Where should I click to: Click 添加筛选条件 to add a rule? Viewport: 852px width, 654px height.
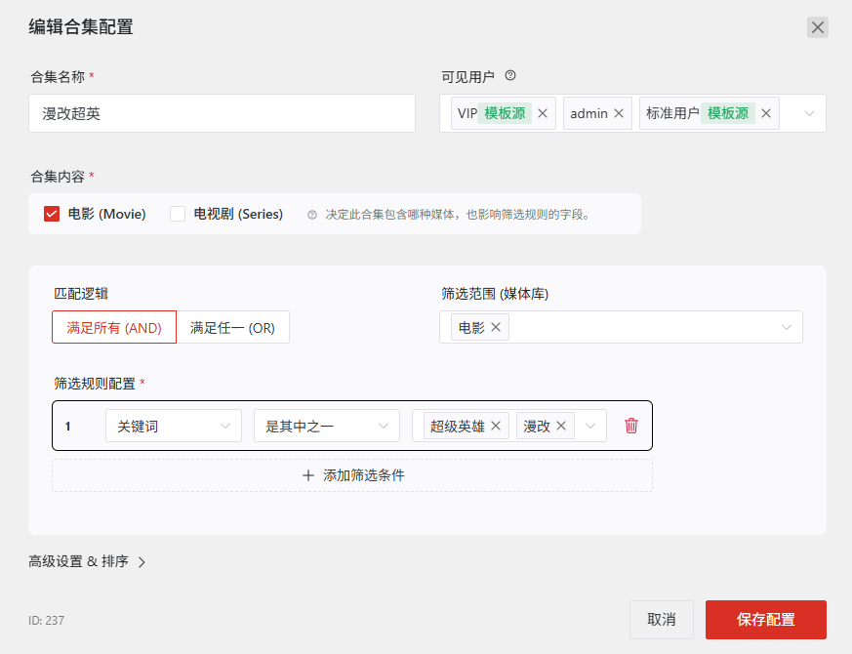pyautogui.click(x=352, y=475)
